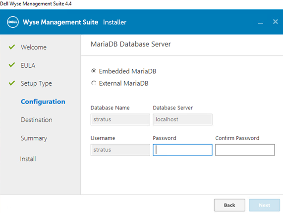The height and width of the screenshot is (213, 283).
Task: Open the Welcome step in sidebar
Action: point(34,47)
